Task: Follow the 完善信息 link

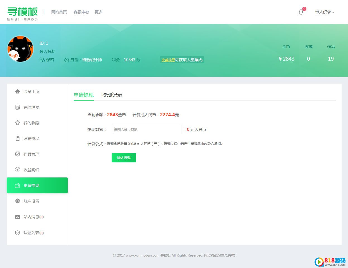Action: pyautogui.click(x=168, y=60)
